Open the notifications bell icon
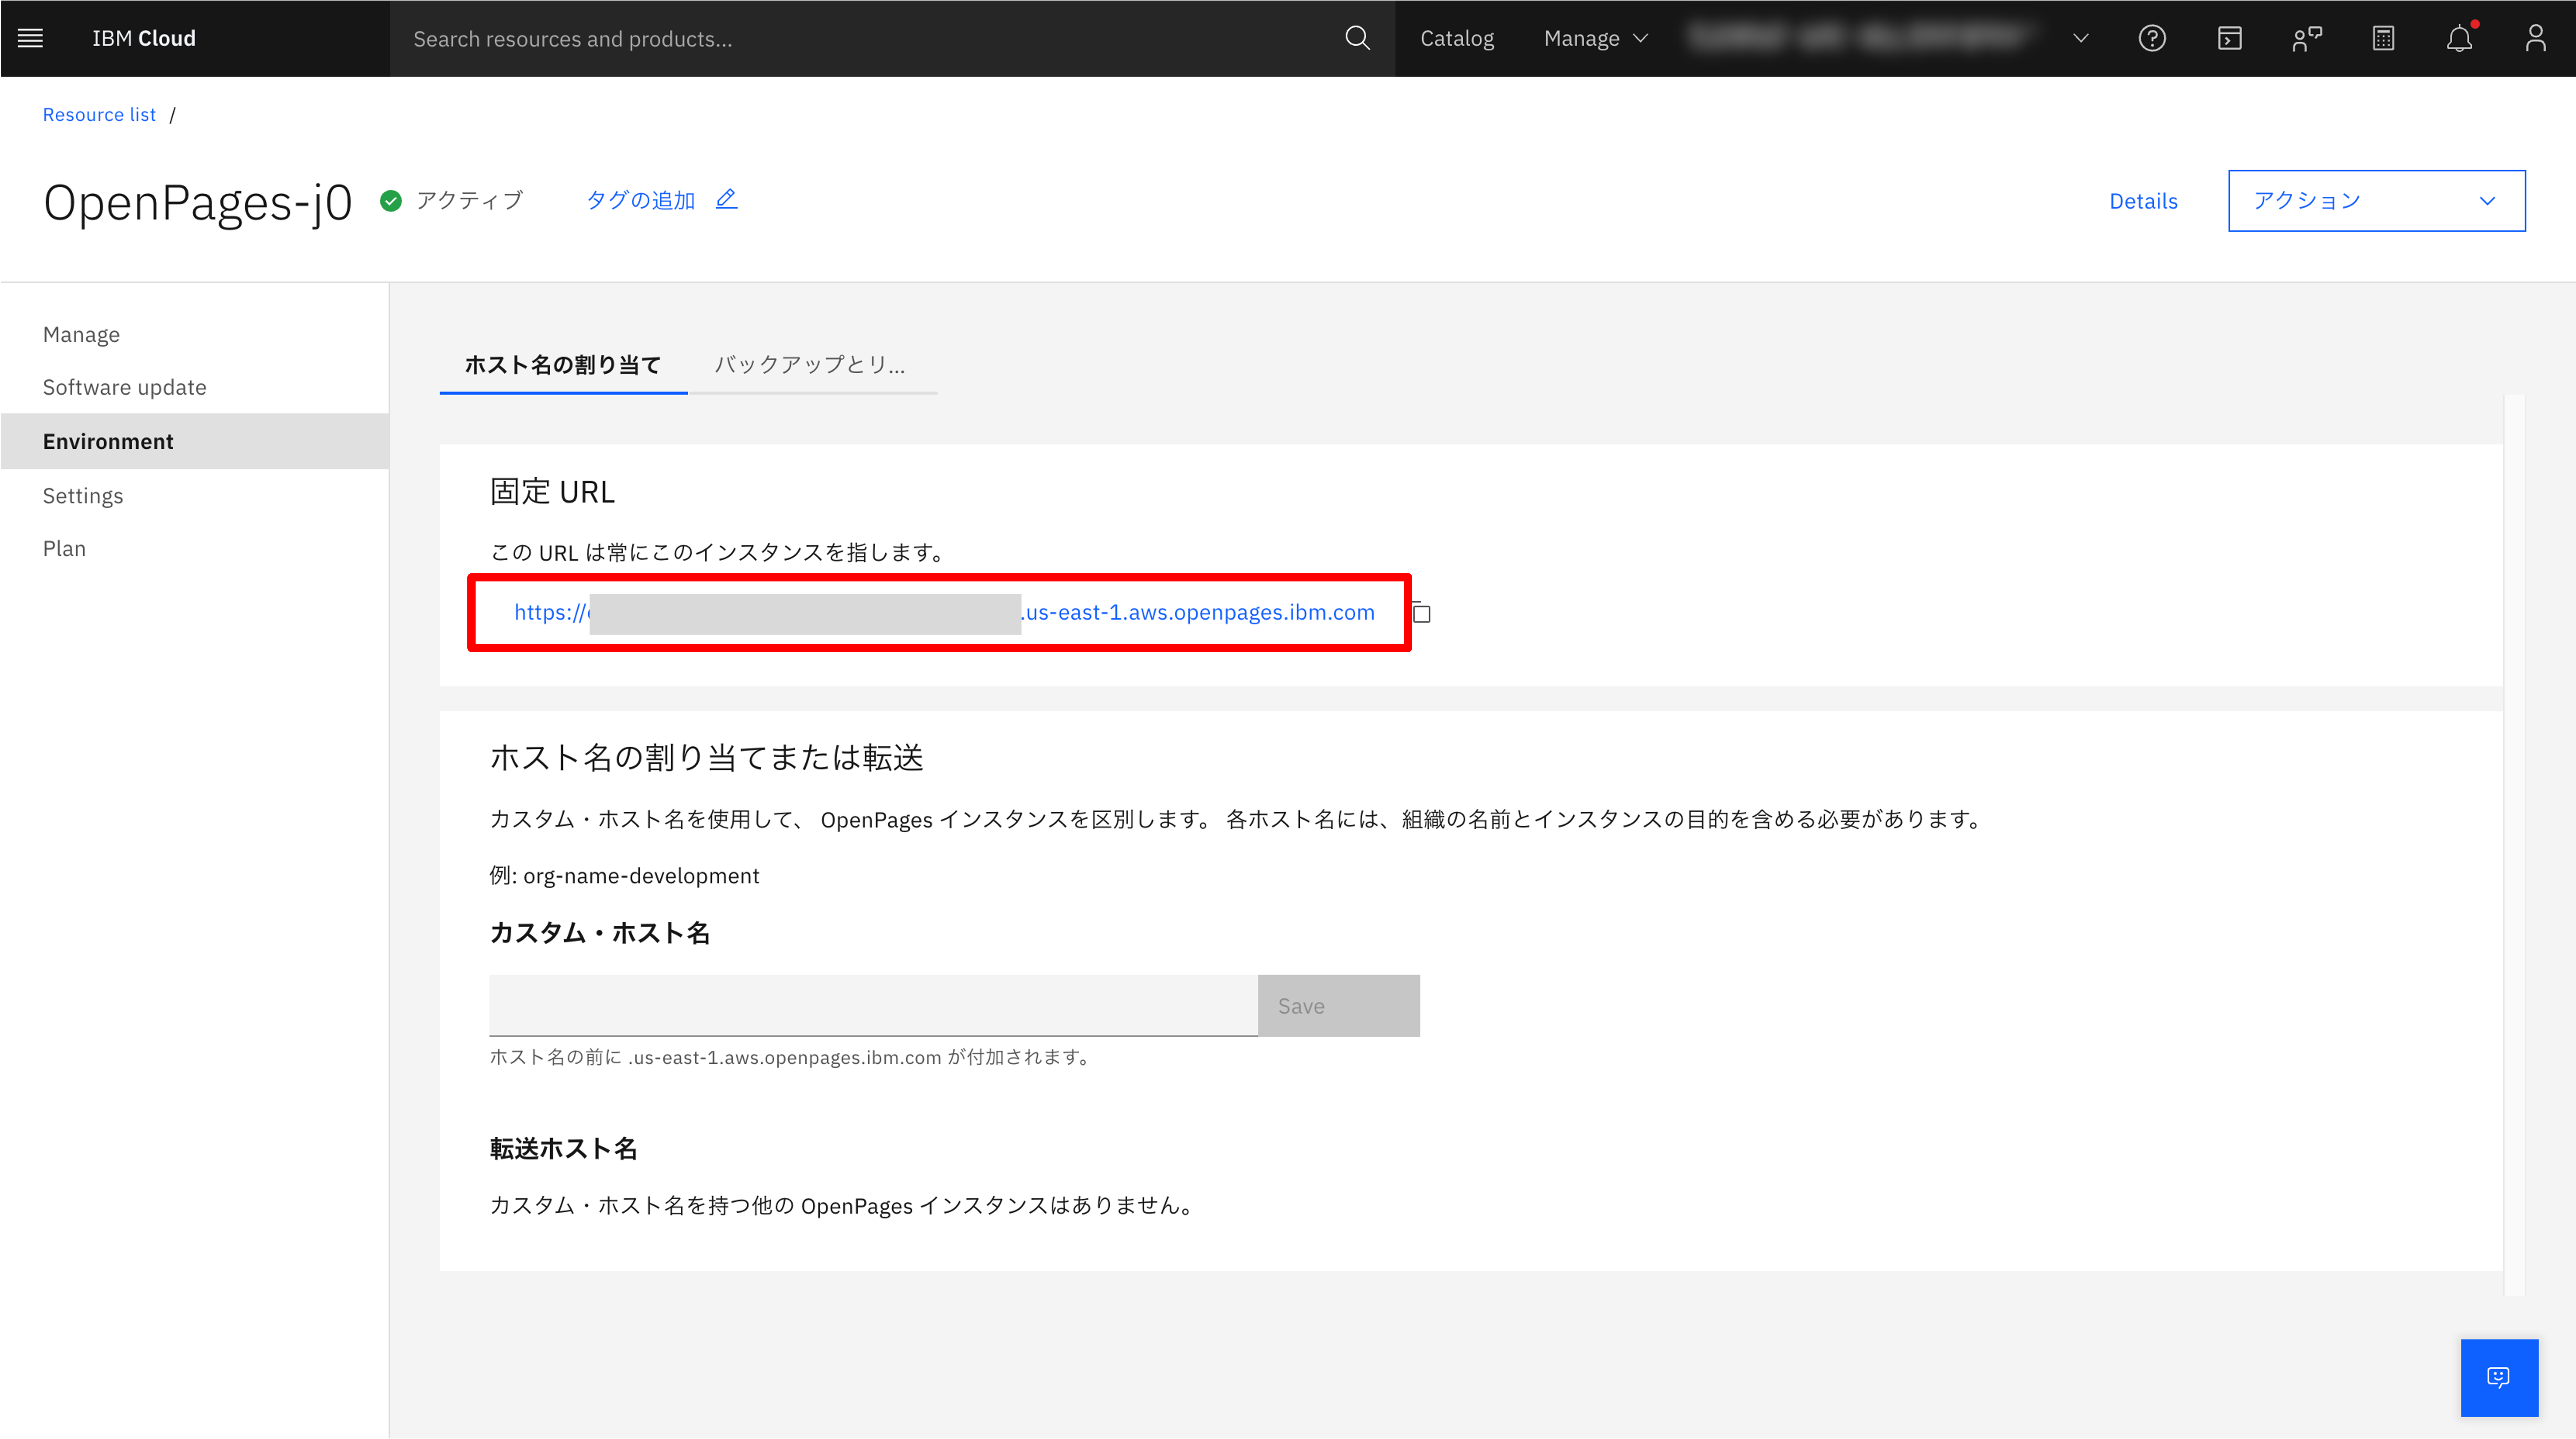Image resolution: width=2576 pixels, height=1439 pixels. (2459, 38)
